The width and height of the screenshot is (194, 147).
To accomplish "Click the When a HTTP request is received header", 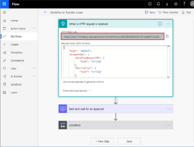I will (x=116, y=24).
